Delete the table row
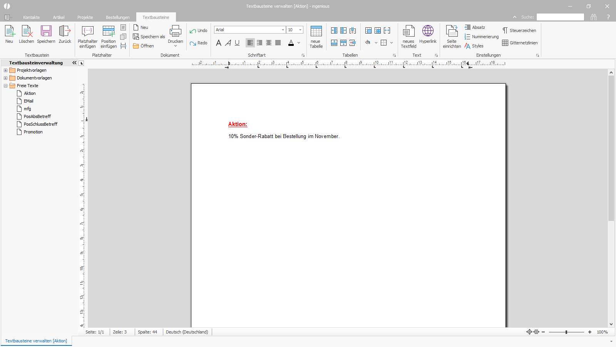 [353, 43]
